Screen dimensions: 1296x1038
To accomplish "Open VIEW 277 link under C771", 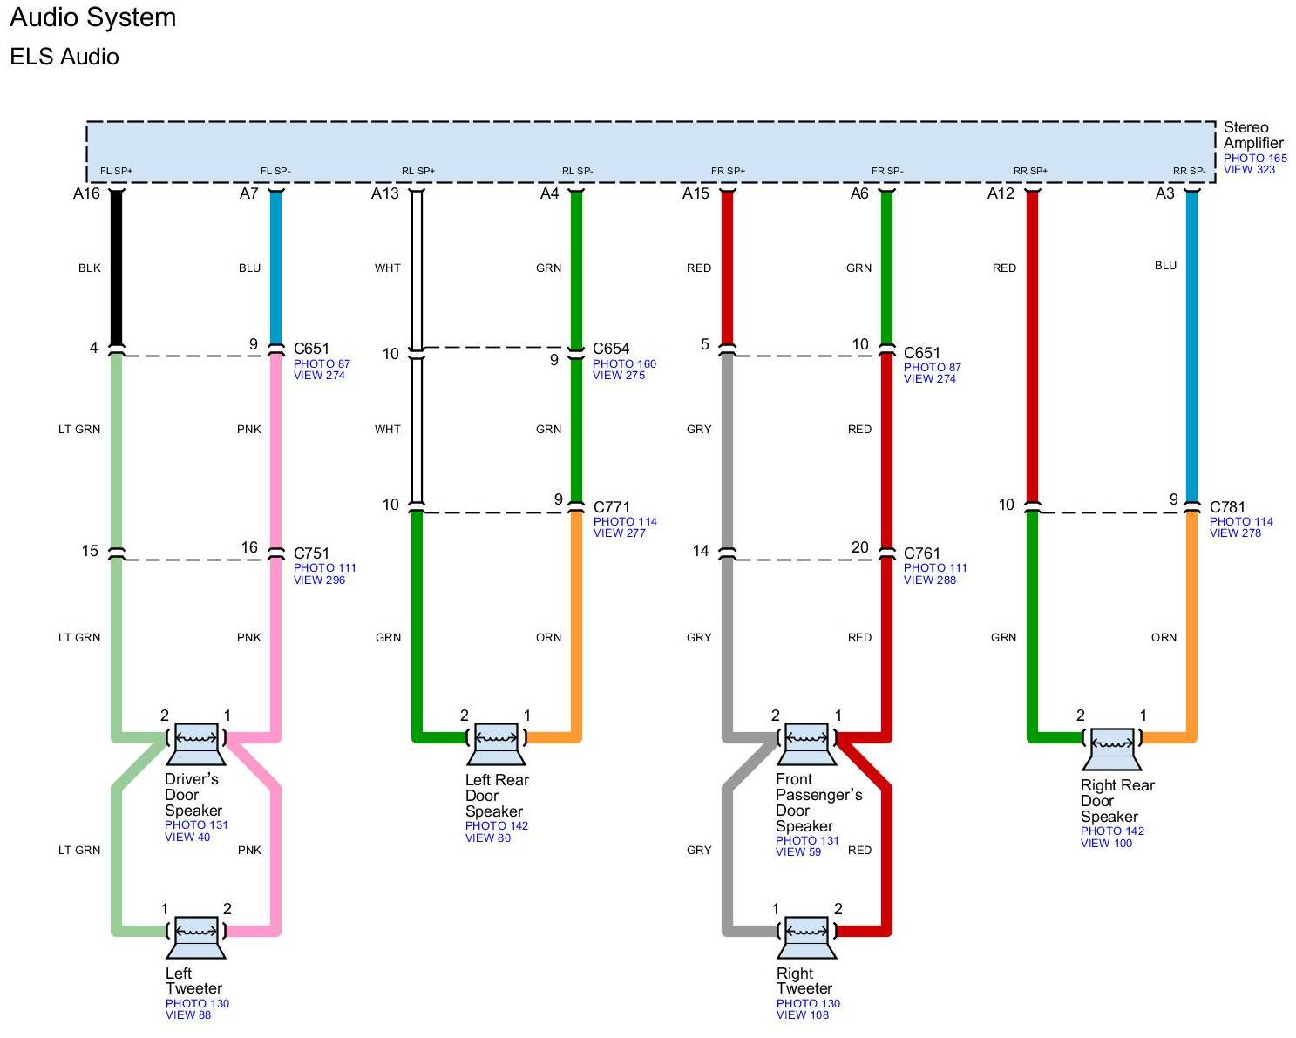I will pyautogui.click(x=619, y=533).
